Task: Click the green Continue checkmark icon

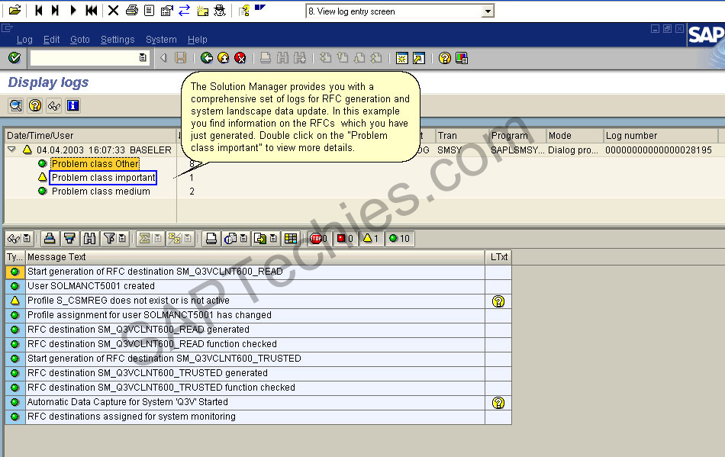Action: tap(12, 57)
